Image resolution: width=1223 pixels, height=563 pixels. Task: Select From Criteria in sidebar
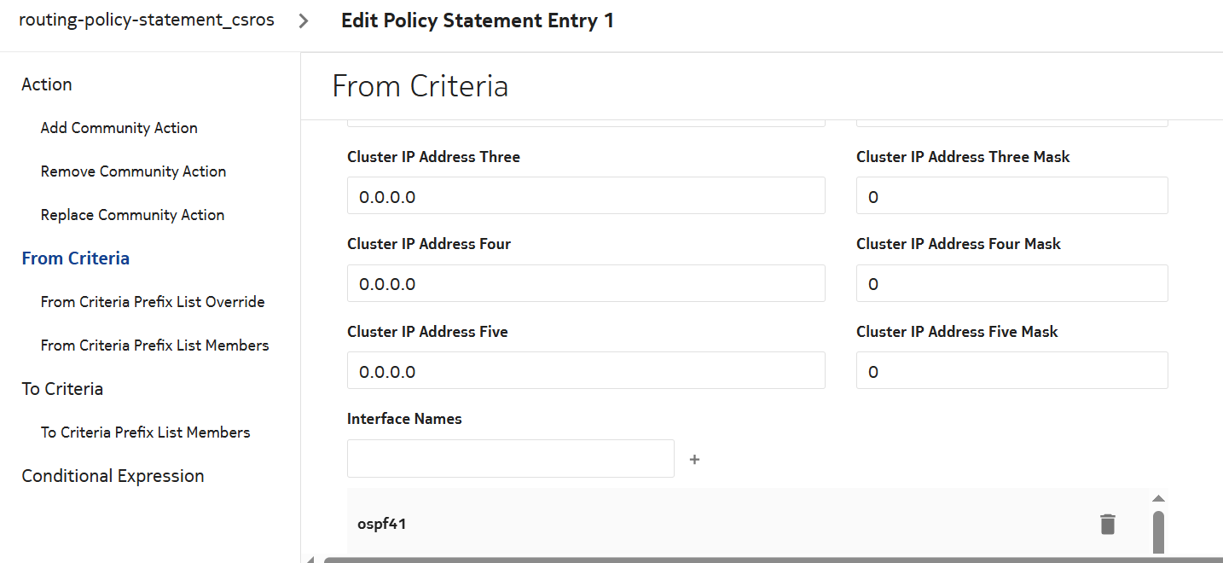tap(76, 258)
